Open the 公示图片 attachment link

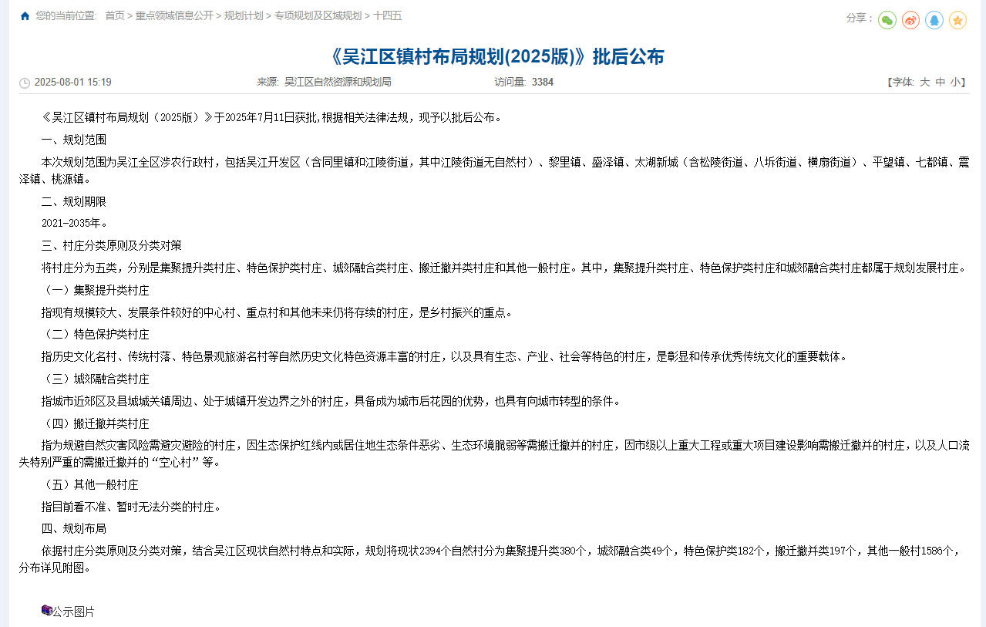[73, 612]
